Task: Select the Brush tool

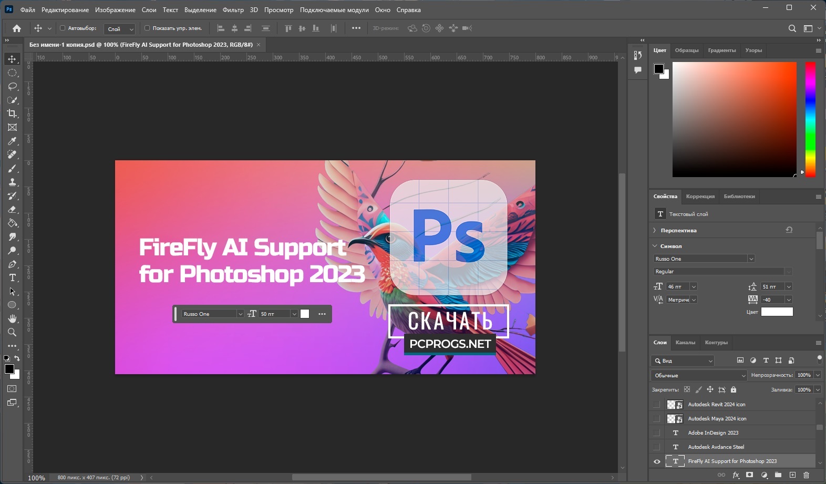Action: 12,169
